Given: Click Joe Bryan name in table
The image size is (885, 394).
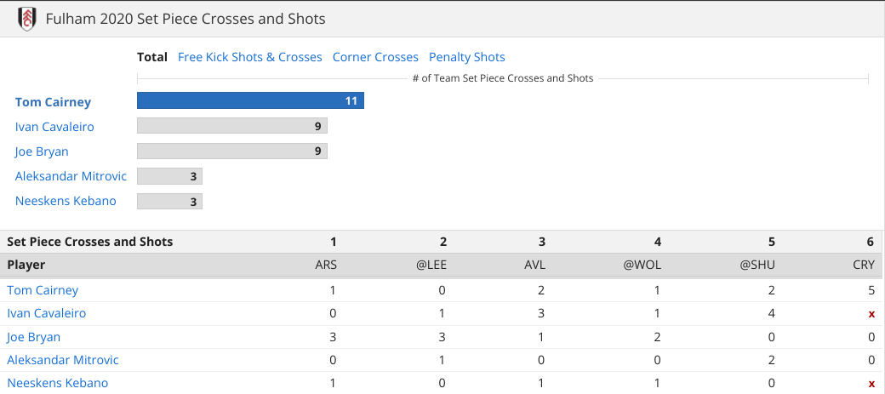Looking at the screenshot, I should (x=33, y=337).
